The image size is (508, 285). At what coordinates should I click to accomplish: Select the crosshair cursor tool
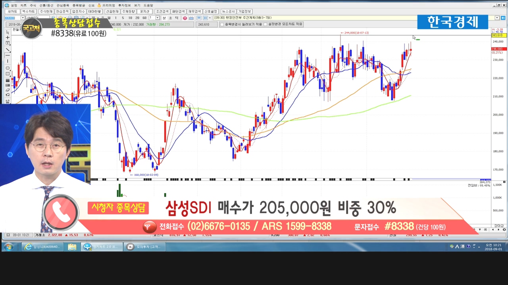point(8,38)
